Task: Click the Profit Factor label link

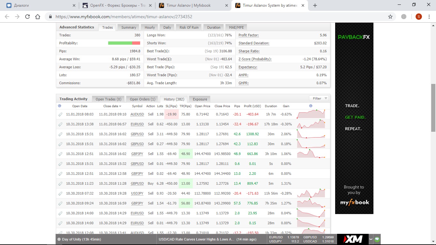Action: [249, 35]
